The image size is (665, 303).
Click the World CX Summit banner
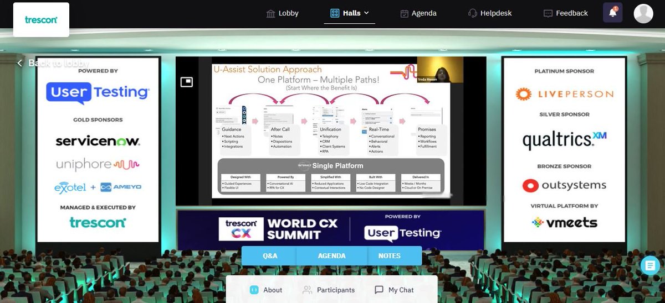tap(331, 229)
